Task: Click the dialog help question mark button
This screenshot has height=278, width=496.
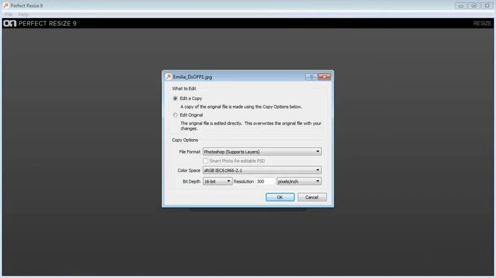Action: (x=311, y=77)
